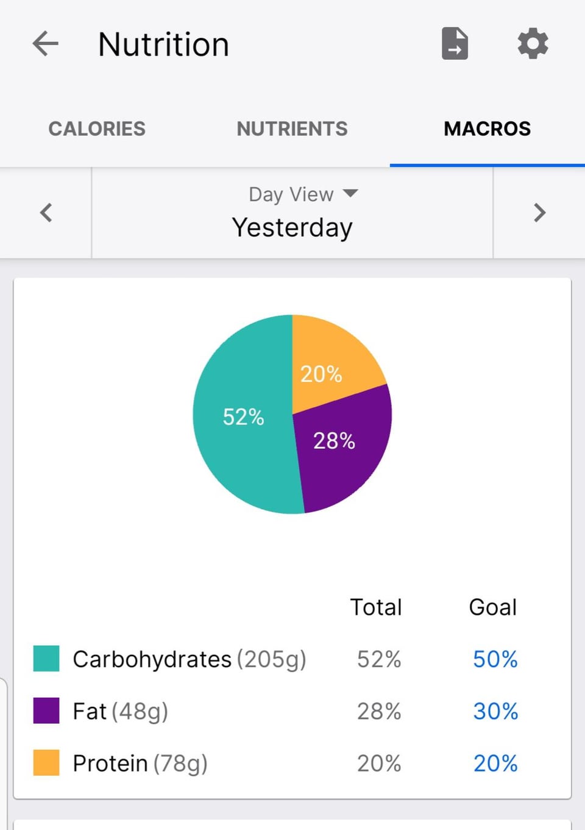Open the export file icon
Image resolution: width=585 pixels, height=830 pixels.
coord(455,43)
